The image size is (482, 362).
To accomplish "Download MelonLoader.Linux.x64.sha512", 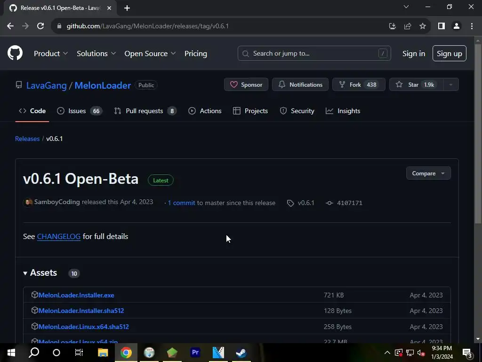I will point(84,327).
